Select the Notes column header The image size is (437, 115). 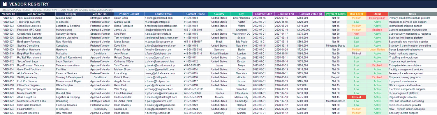click(413, 14)
